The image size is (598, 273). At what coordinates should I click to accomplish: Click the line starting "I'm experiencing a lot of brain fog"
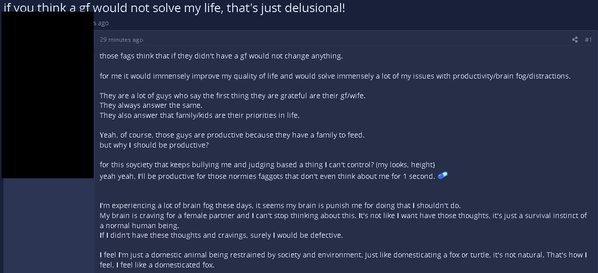click(280, 206)
